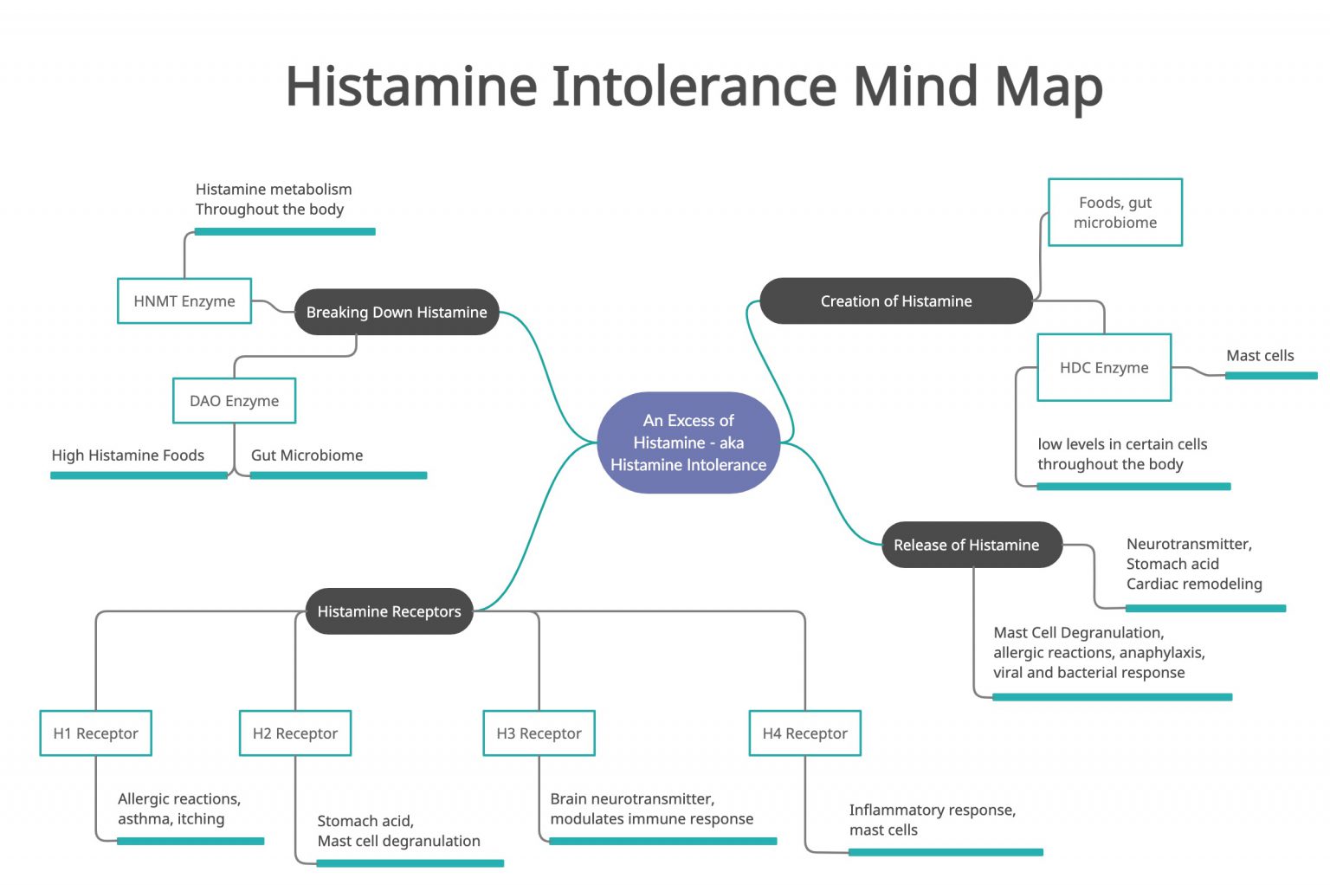Open the "Histamine Receptors" branch node
The image size is (1330, 885).
(x=388, y=610)
